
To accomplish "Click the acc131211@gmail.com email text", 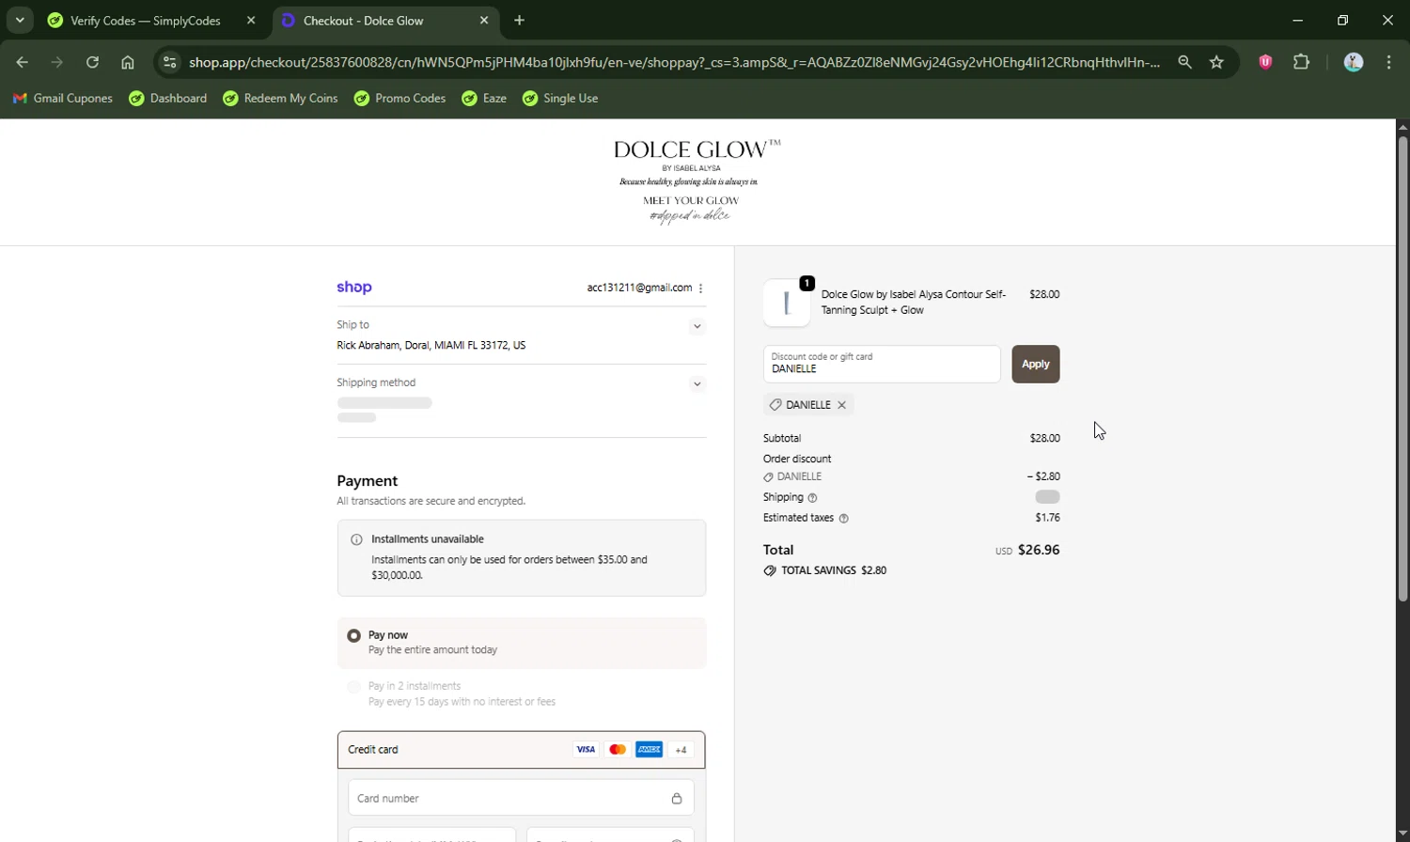I will tap(639, 288).
